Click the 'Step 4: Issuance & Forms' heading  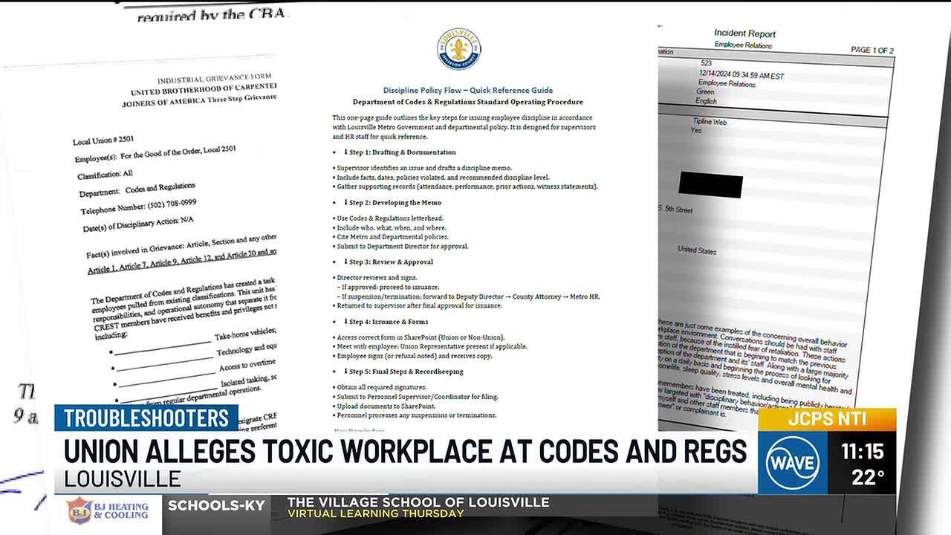click(x=389, y=322)
